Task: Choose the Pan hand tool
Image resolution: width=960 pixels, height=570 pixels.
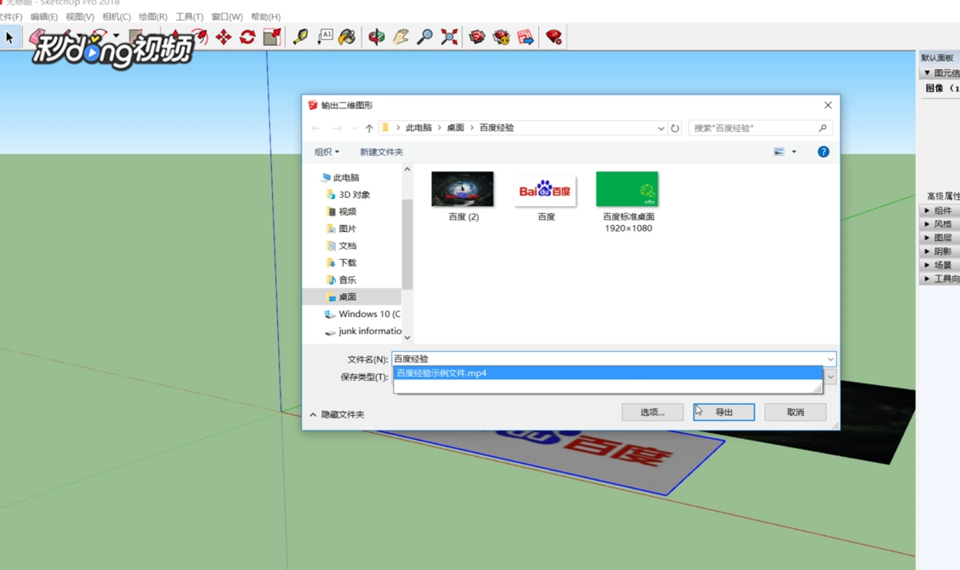Action: pos(400,37)
